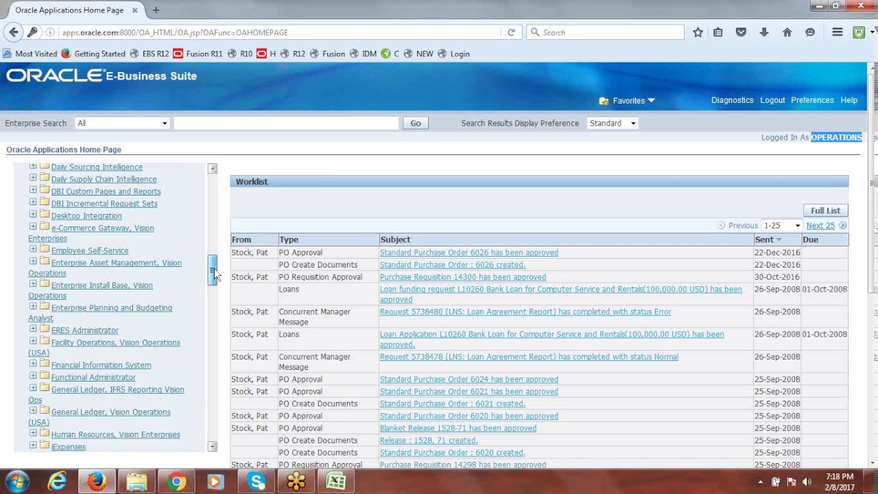878x494 pixels.
Task: Open the 1-25 records range dropdown
Action: tap(782, 226)
